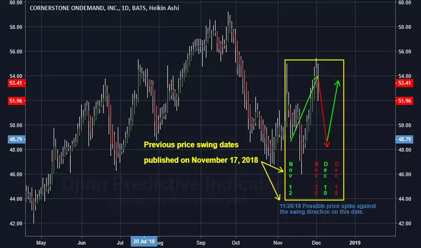Image resolution: width=421 pixels, height=248 pixels.
Task: Click the 46.00 value on the left price axis
Action: tap(16, 174)
